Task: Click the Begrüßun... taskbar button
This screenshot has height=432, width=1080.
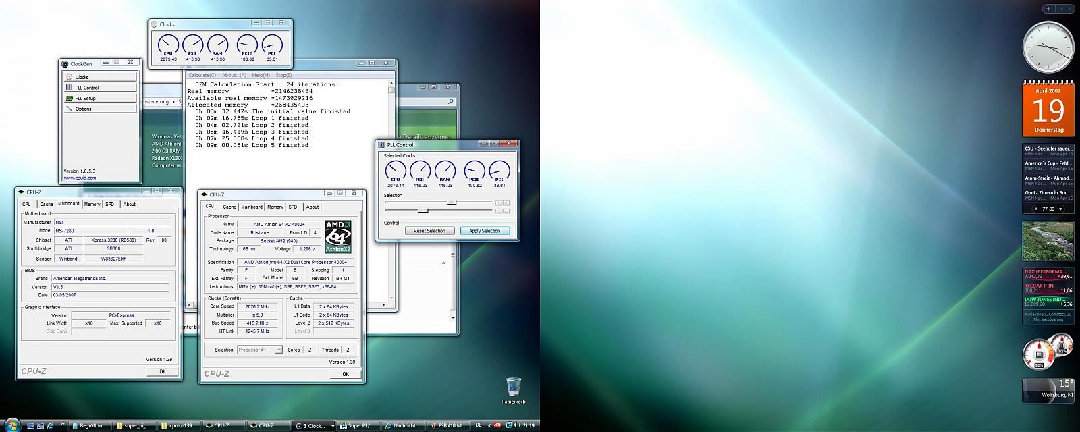Action: 91,425
